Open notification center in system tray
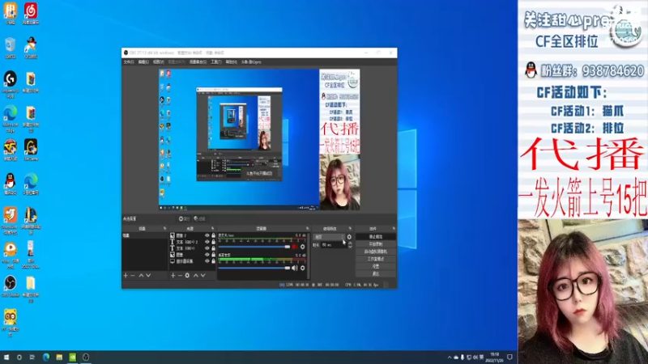 click(x=510, y=358)
